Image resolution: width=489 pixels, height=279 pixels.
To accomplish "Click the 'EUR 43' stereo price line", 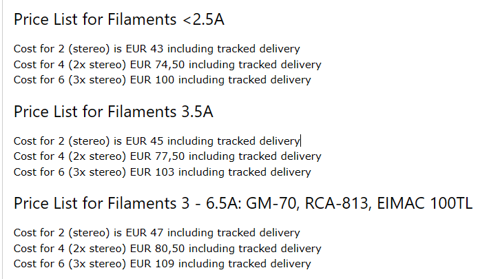I will pyautogui.click(x=156, y=49).
